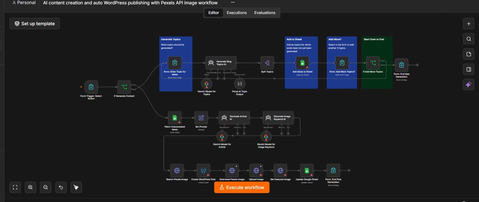Add a sticky note to canvas

[469, 54]
